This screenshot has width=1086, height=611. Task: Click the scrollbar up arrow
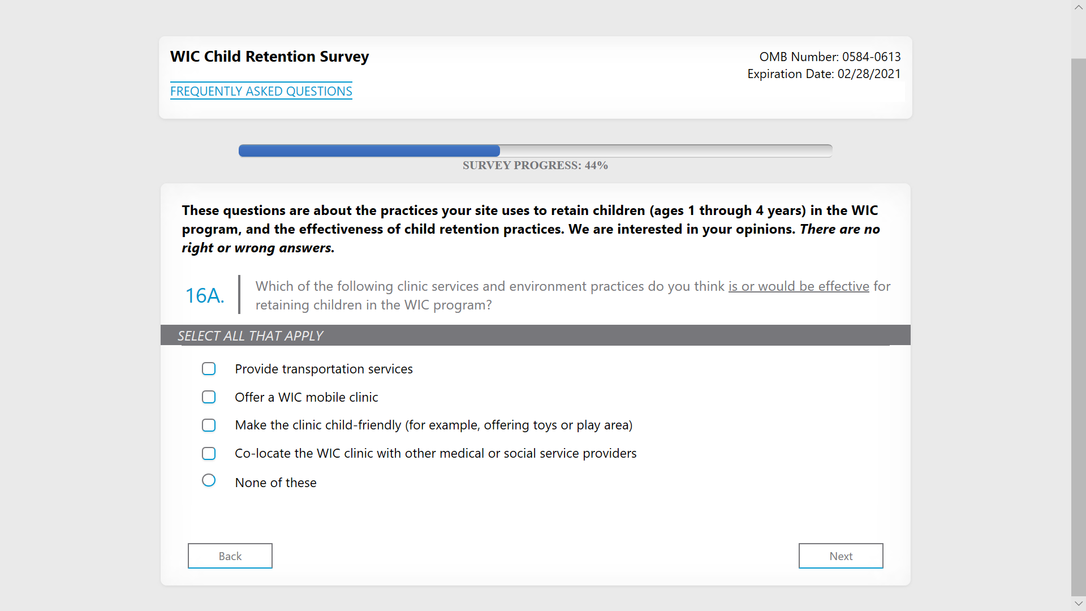(x=1078, y=7)
